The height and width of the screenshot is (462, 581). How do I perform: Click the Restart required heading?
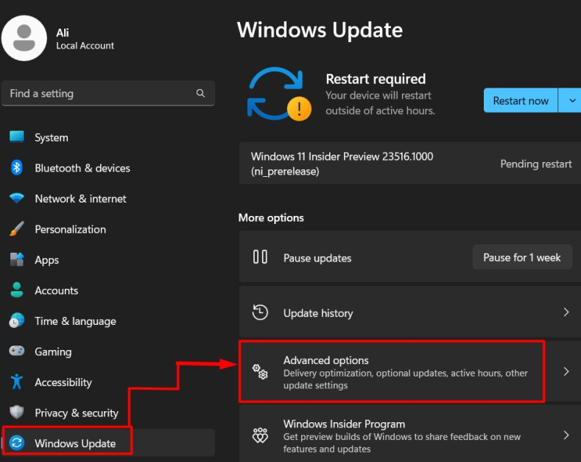376,79
